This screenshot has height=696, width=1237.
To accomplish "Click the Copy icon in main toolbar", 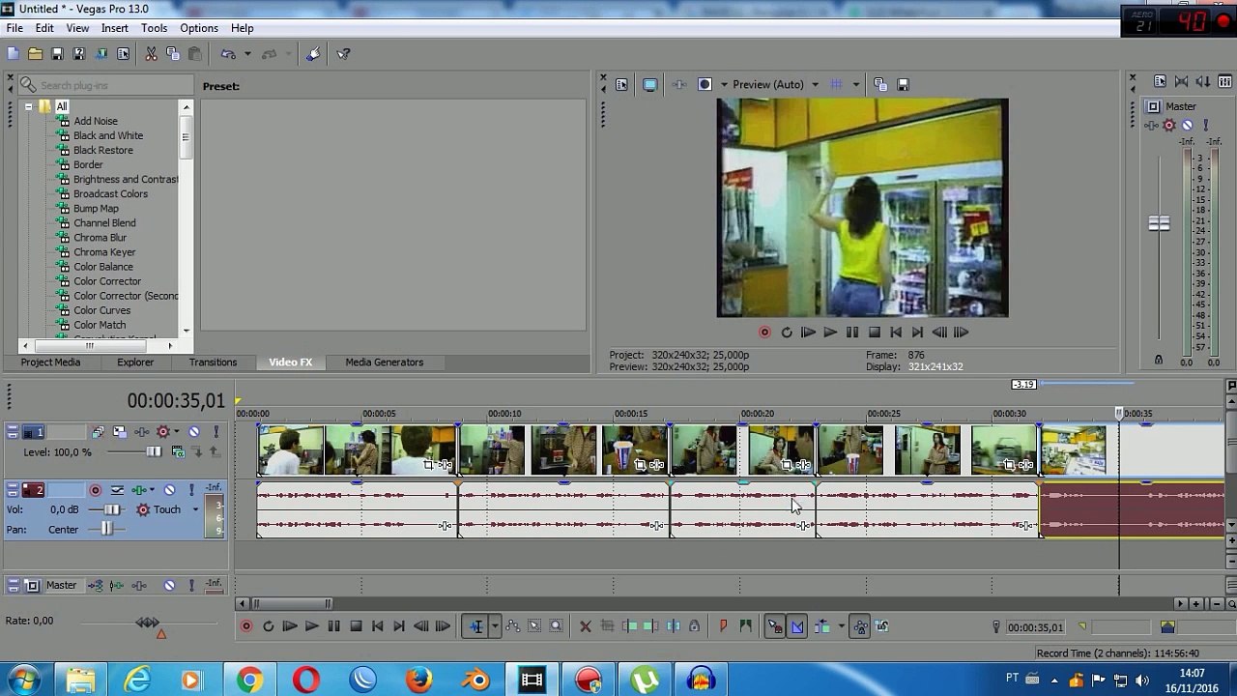I will click(x=173, y=54).
